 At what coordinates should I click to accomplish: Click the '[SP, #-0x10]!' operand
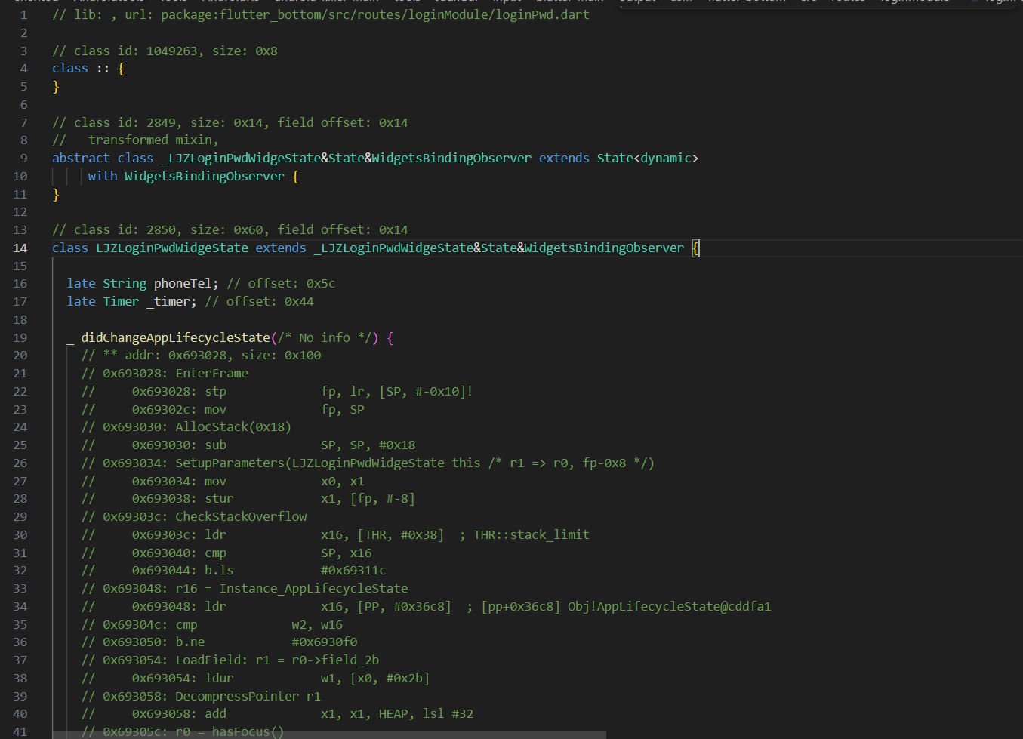point(427,391)
